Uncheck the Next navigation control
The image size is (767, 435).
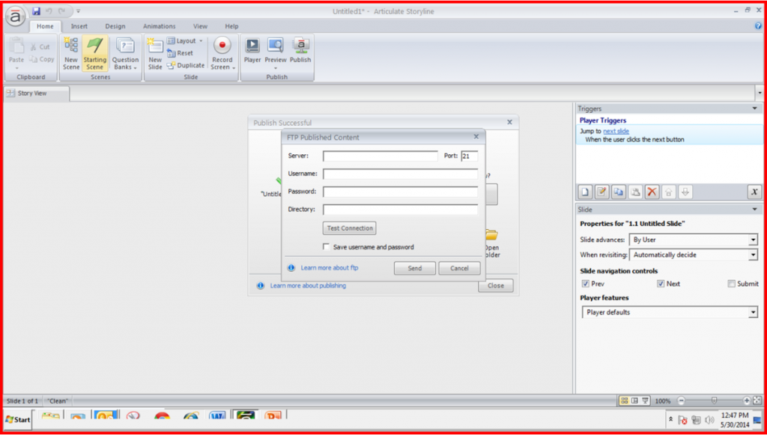(661, 284)
